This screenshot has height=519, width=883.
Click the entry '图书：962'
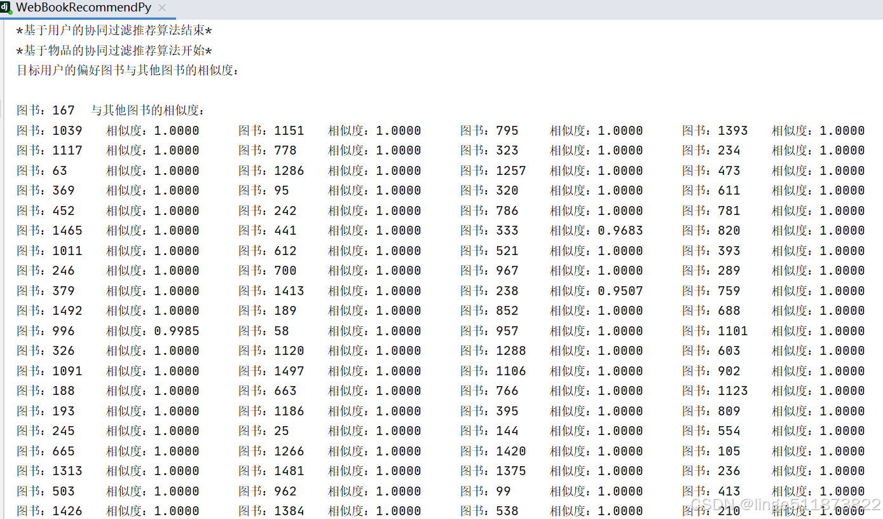268,491
